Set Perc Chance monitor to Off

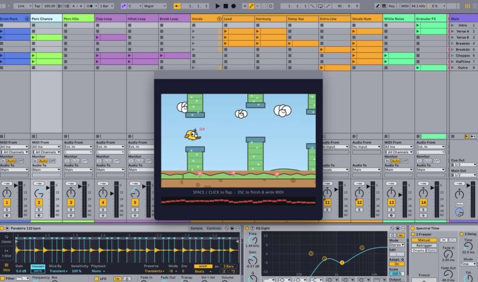click(52, 161)
